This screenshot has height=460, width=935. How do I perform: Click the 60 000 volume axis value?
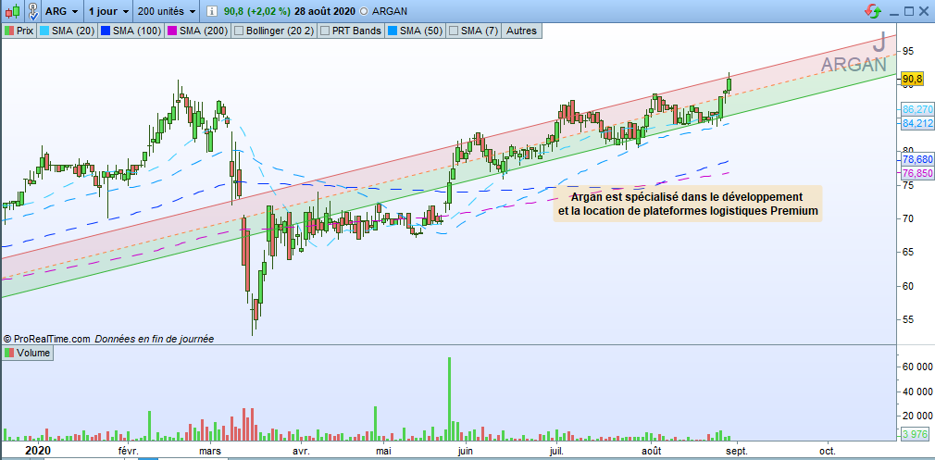pyautogui.click(x=916, y=367)
